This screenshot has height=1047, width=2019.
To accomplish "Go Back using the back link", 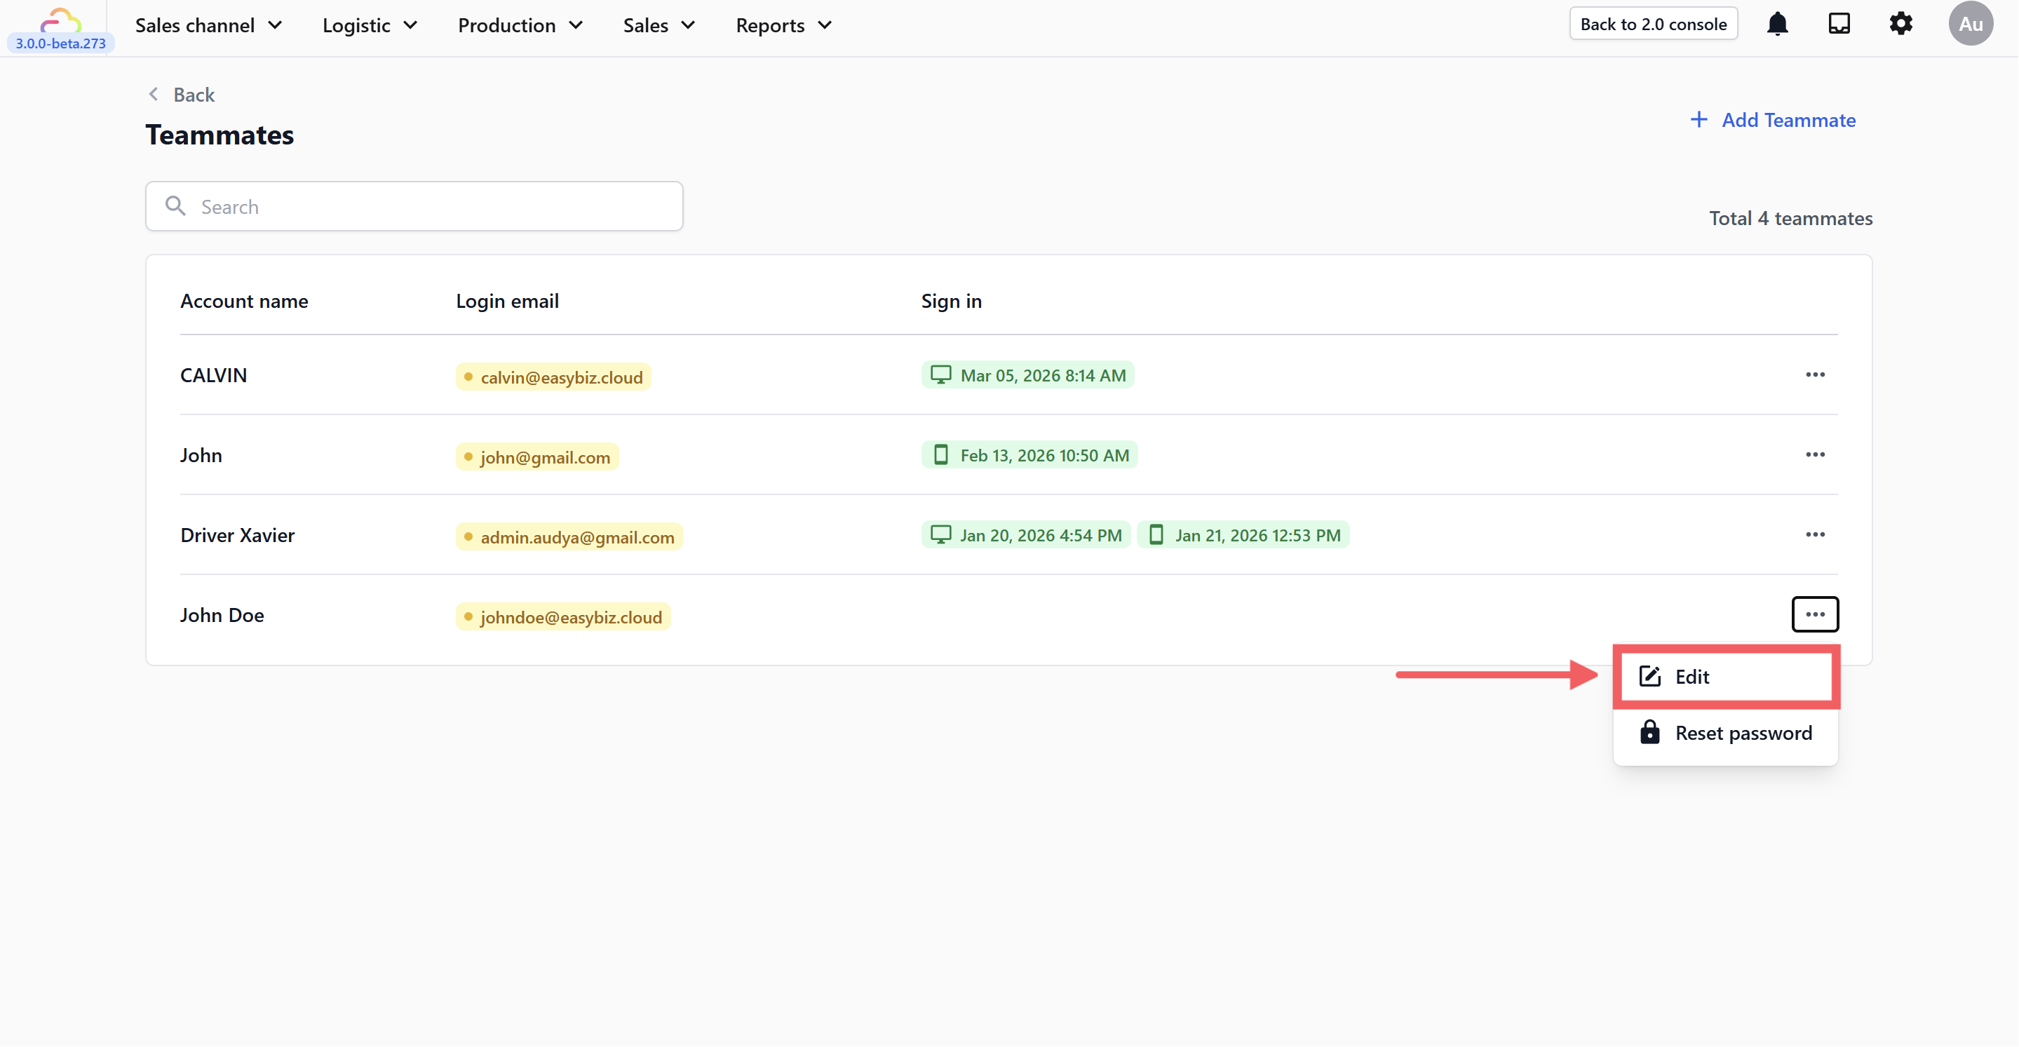I will [182, 95].
